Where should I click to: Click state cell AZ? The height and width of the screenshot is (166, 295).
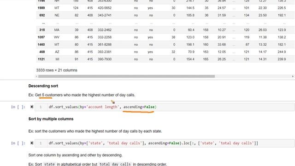pyautogui.click(x=57, y=52)
